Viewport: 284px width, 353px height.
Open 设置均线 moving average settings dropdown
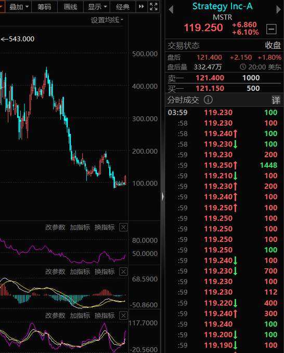pyautogui.click(x=107, y=20)
